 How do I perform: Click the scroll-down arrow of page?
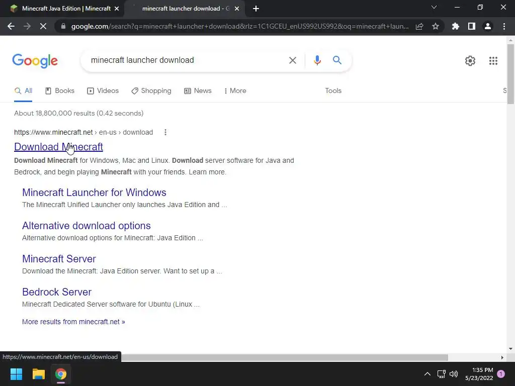[x=510, y=349]
